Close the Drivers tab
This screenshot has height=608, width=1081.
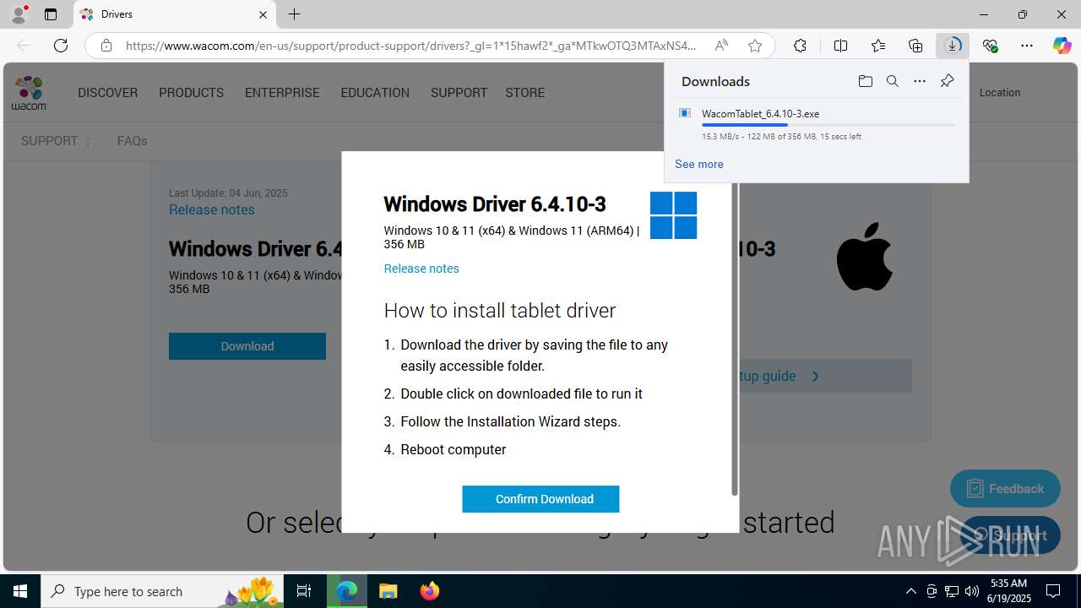click(x=263, y=14)
